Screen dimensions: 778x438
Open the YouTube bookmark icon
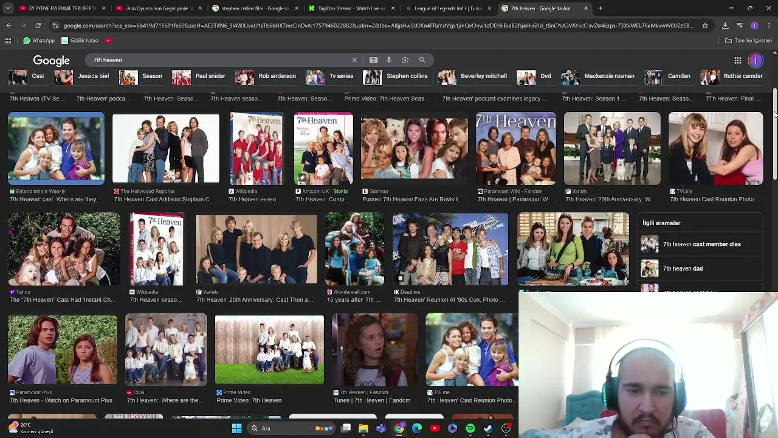point(108,40)
